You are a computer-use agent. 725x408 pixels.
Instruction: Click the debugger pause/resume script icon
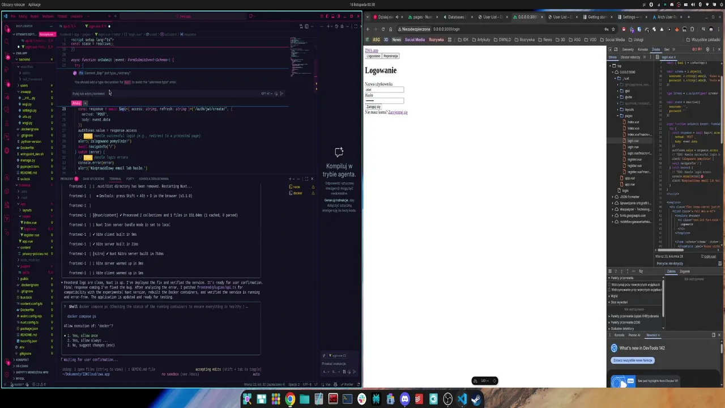[x=611, y=271]
